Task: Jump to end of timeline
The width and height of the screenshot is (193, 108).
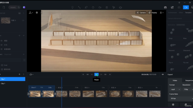Action: click(110, 74)
